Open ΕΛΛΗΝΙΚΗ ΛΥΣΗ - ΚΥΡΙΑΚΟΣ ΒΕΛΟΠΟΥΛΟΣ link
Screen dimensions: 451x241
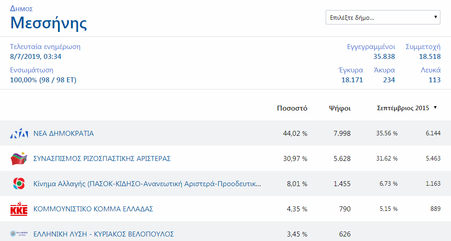tap(104, 234)
